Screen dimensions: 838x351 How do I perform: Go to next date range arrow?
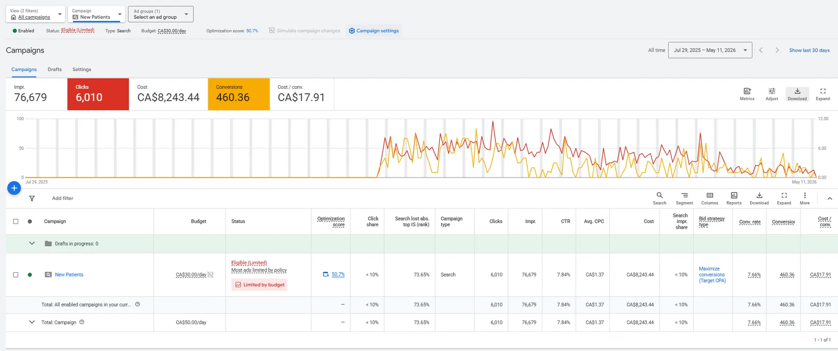click(777, 50)
